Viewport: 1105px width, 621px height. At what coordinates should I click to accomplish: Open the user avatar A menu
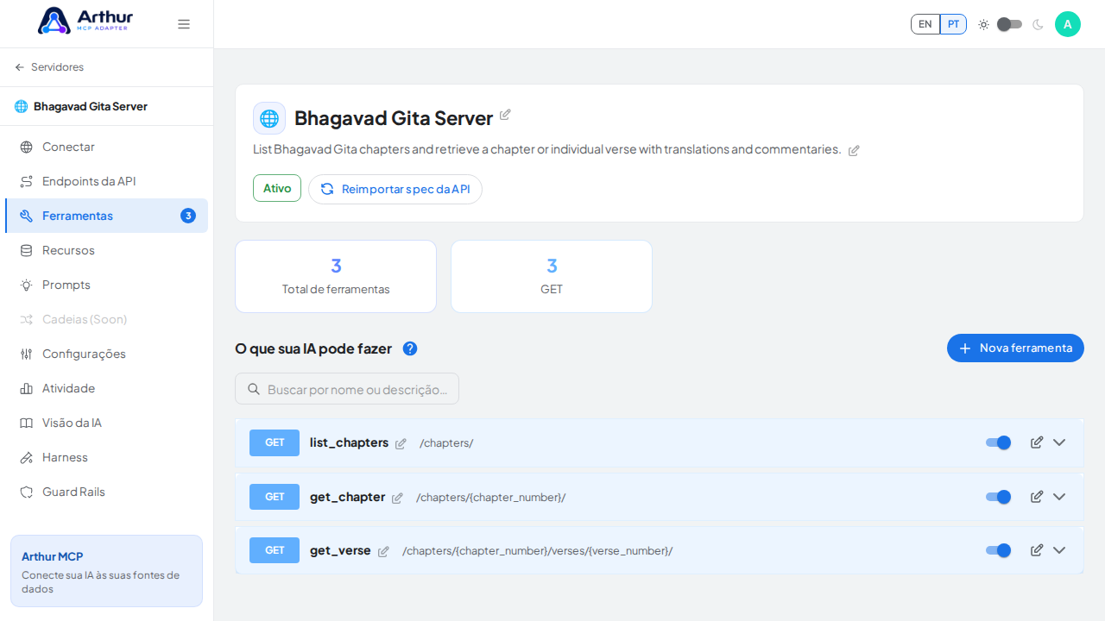pyautogui.click(x=1068, y=24)
